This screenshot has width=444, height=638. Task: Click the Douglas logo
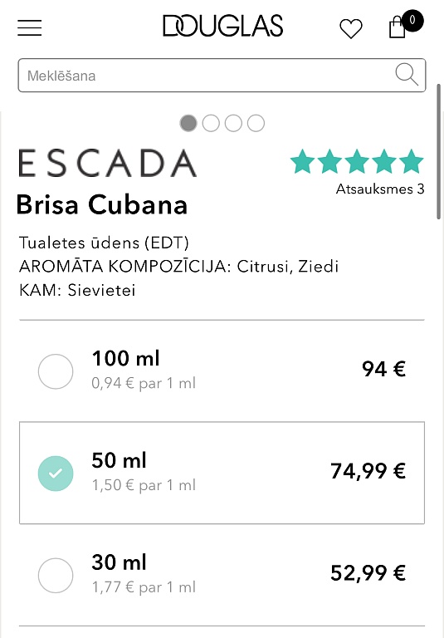[222, 26]
